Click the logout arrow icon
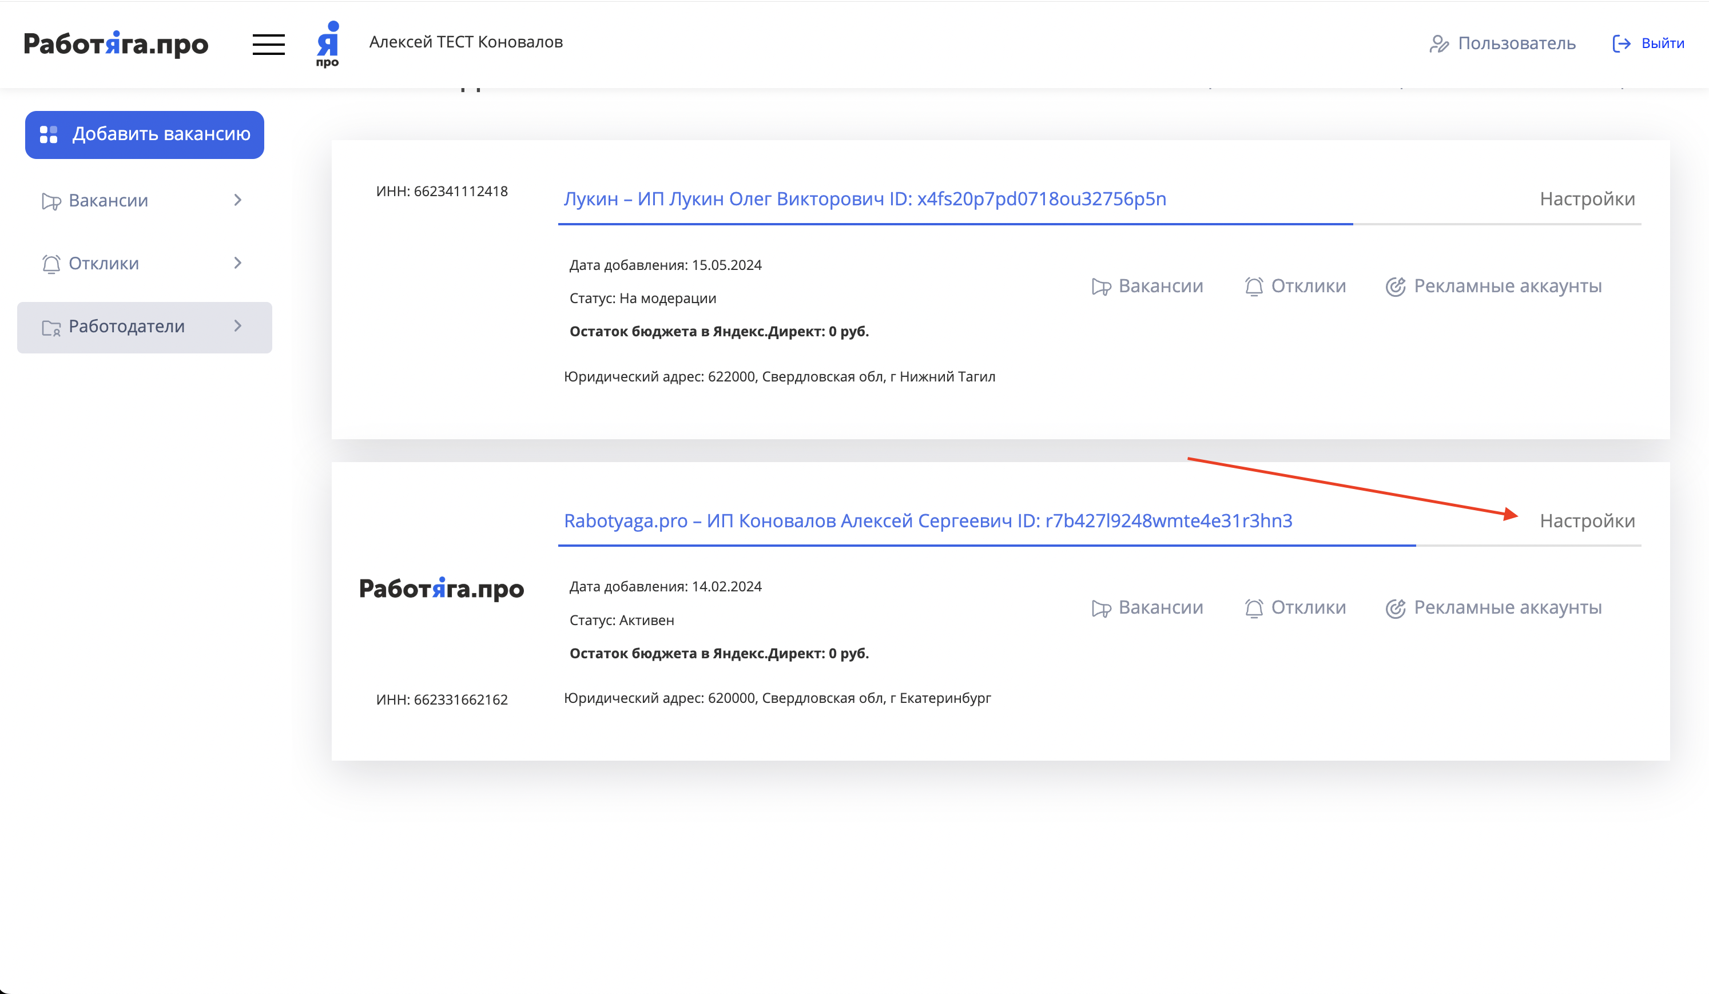The image size is (1709, 994). tap(1621, 44)
